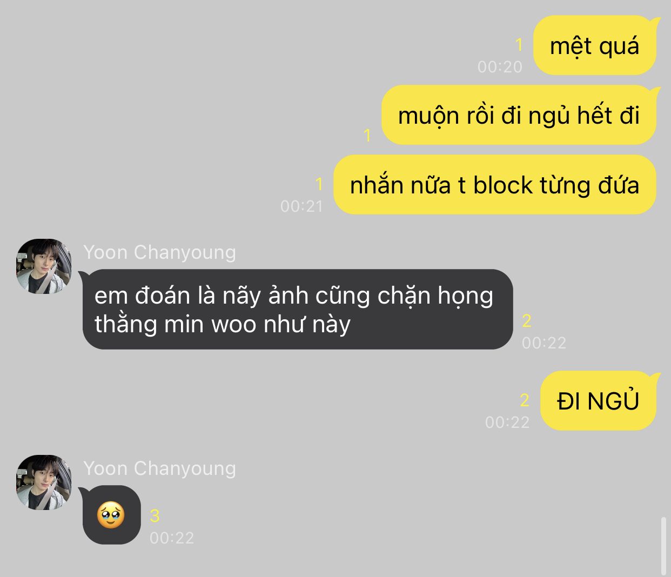Image resolution: width=671 pixels, height=577 pixels.
Task: Select the 'nhắn nữa t block từng đứa' bubble
Action: [x=494, y=185]
